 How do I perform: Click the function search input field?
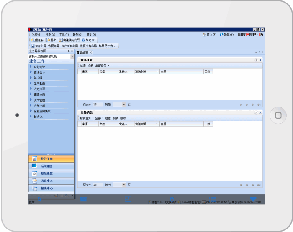[x=49, y=56]
